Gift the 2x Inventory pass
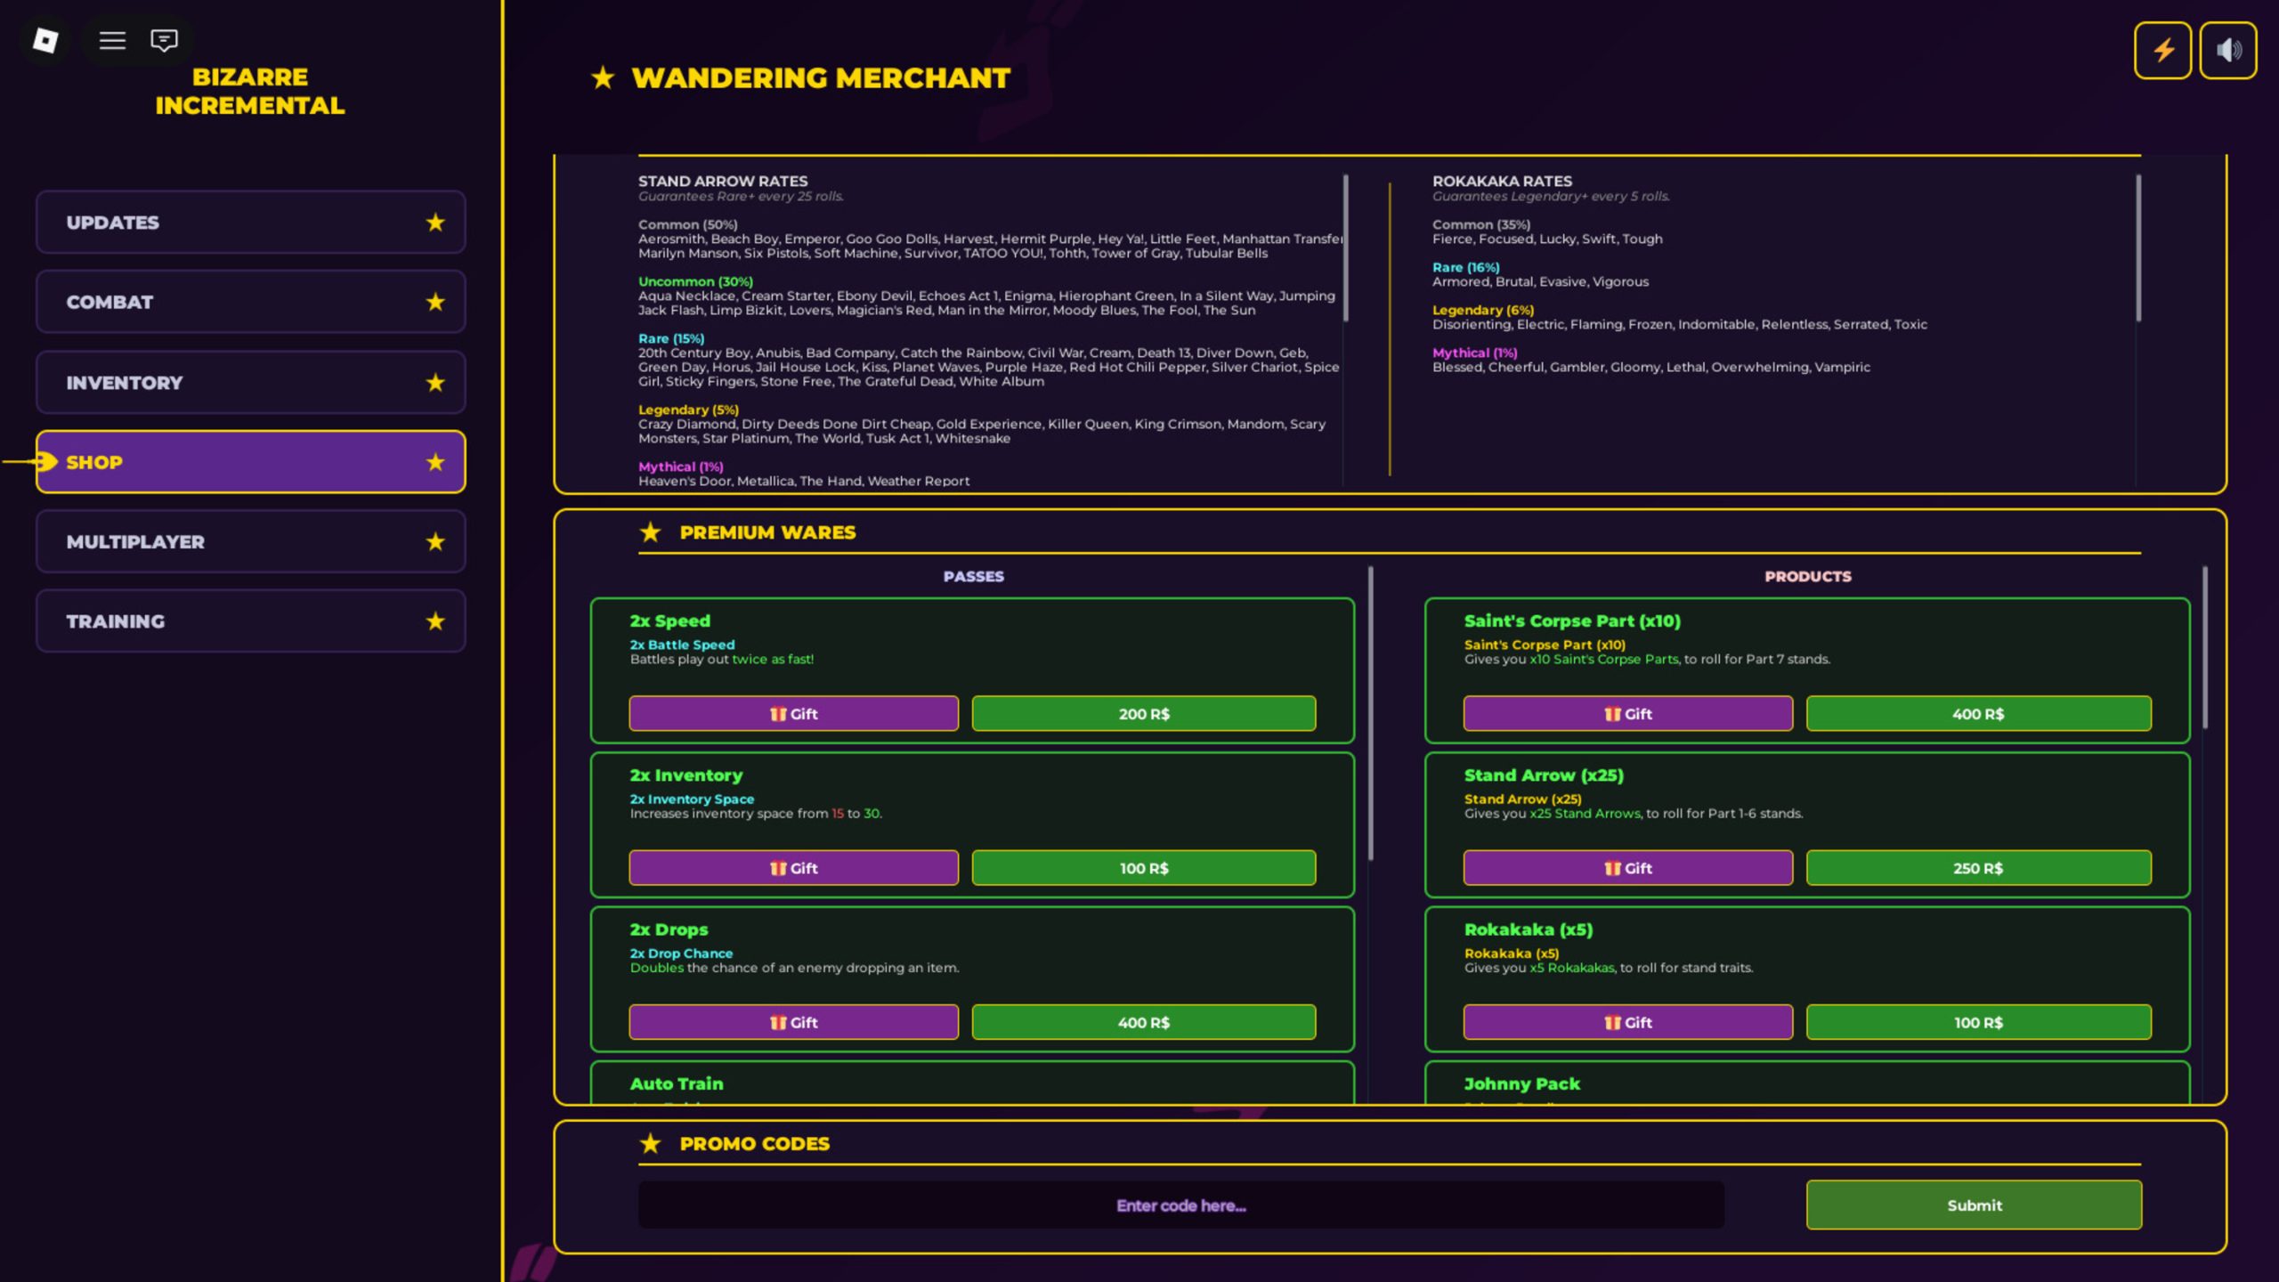 click(793, 868)
